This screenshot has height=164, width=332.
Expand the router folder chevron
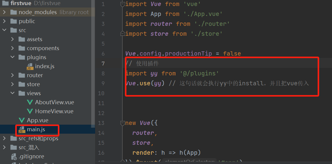[12, 75]
